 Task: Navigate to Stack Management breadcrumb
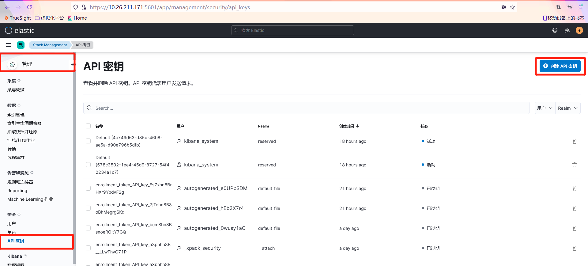pos(50,45)
